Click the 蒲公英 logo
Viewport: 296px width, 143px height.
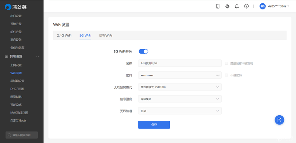(x=16, y=7)
